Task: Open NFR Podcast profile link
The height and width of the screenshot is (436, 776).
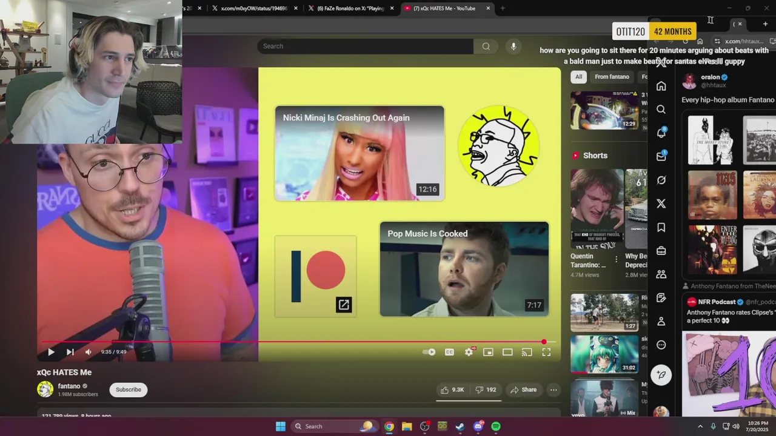Action: coord(717,302)
